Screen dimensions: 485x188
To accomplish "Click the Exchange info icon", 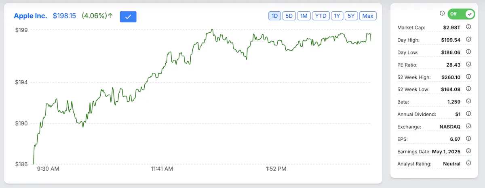I will (x=469, y=126).
